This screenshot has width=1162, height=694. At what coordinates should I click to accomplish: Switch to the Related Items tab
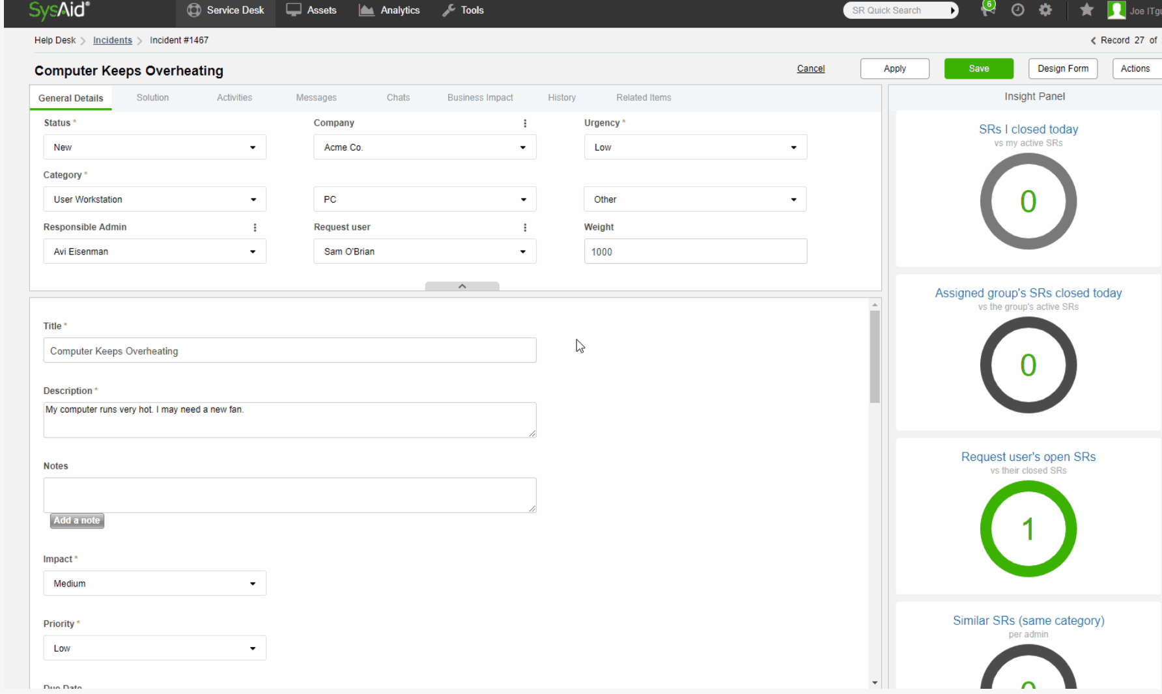[644, 98]
